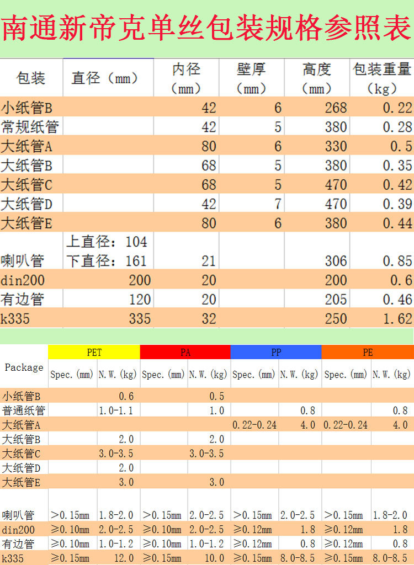Click the red title 南通新帝克单丝包装规格参照表
Screen dimensions: 414x565
click(206, 28)
